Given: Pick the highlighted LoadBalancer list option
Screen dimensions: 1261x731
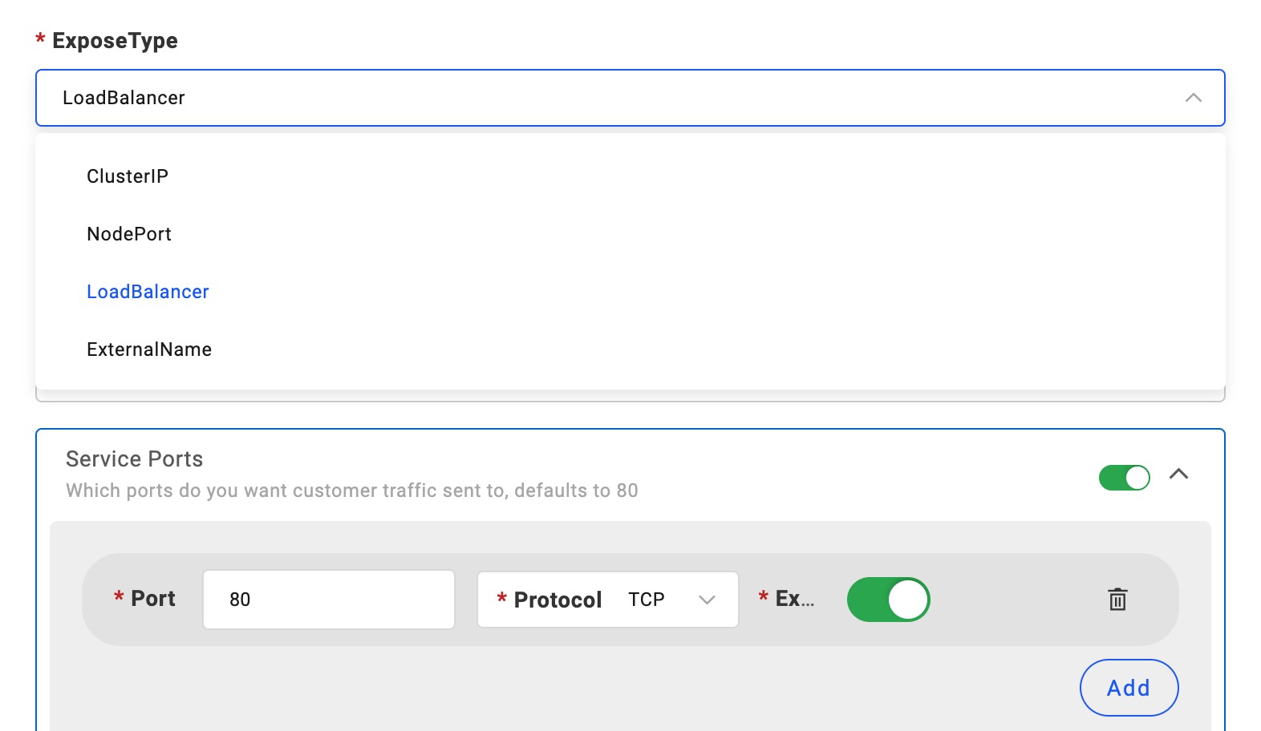Looking at the screenshot, I should click(148, 292).
